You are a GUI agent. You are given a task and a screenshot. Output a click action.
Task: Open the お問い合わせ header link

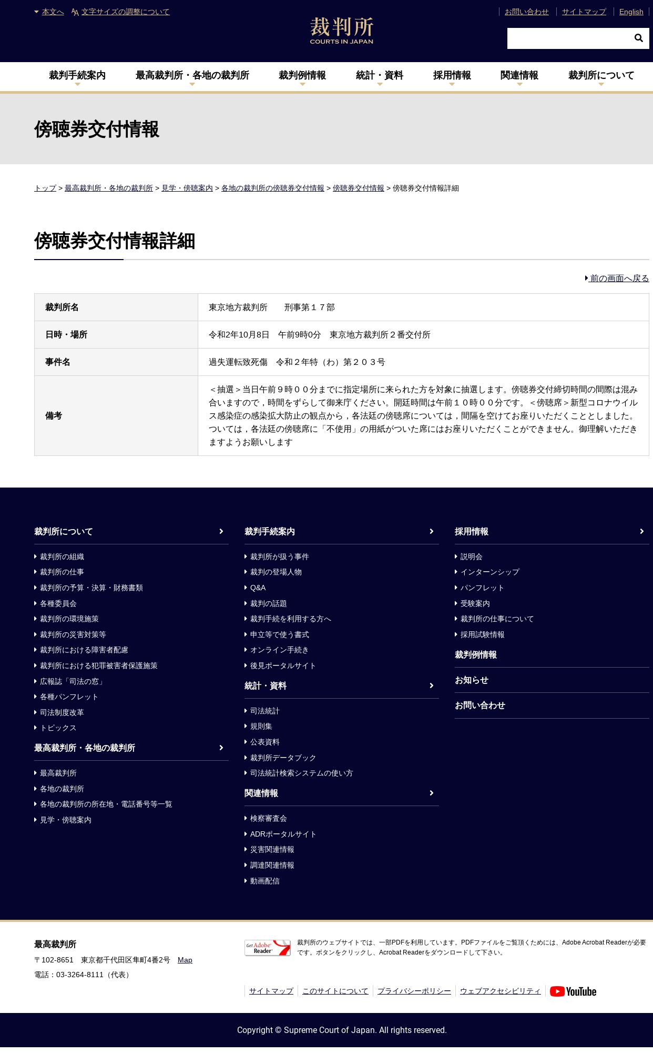click(x=526, y=12)
